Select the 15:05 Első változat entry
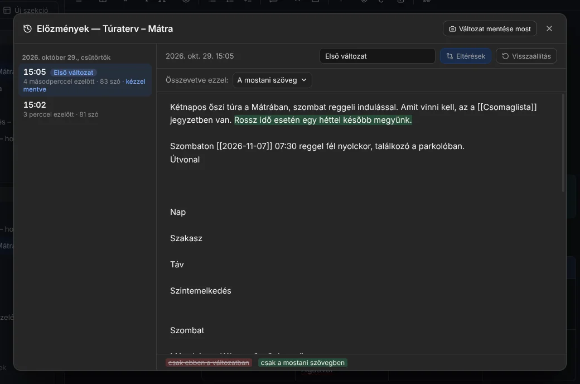This screenshot has width=580, height=384. point(85,80)
